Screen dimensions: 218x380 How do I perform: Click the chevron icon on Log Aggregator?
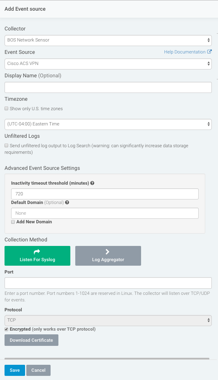(108, 252)
